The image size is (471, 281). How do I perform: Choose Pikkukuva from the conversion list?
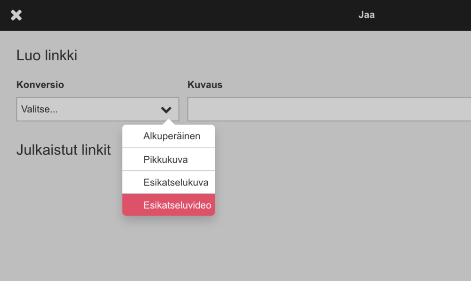point(165,160)
